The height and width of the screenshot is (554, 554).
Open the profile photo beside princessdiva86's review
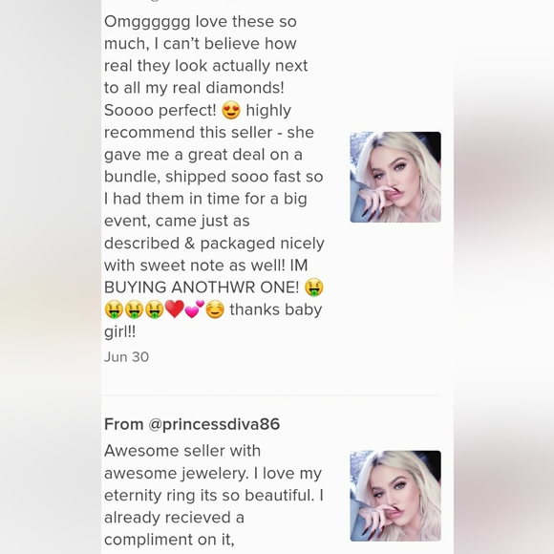coord(395,496)
